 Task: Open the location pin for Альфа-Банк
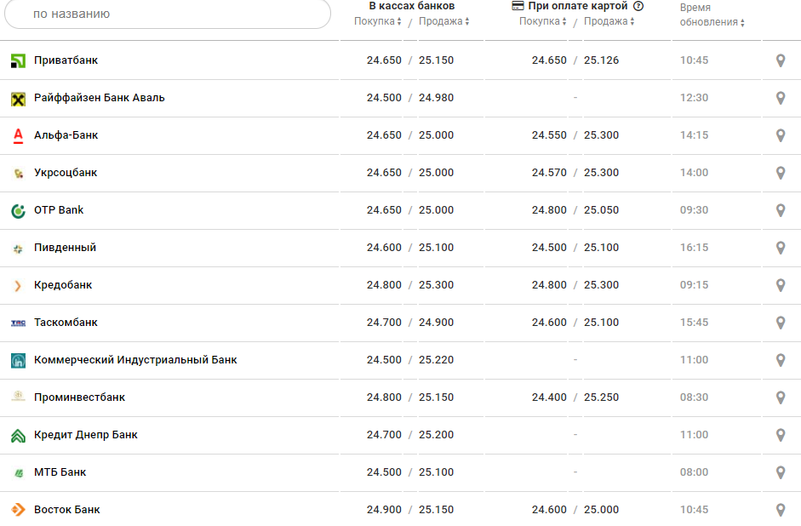tap(781, 135)
